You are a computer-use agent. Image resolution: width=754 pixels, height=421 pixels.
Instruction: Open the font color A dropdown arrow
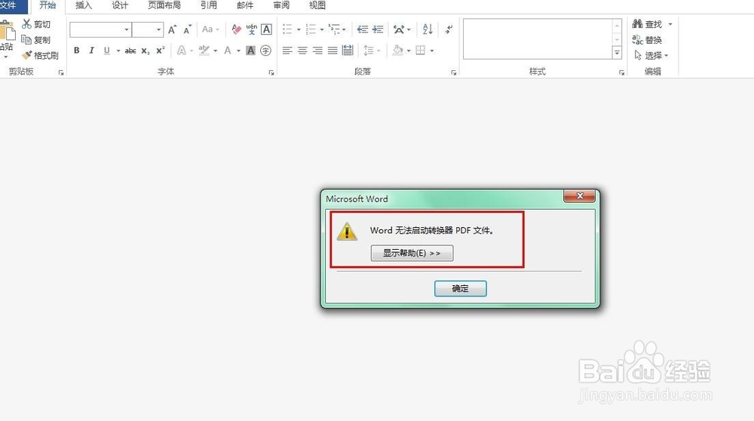tap(238, 51)
